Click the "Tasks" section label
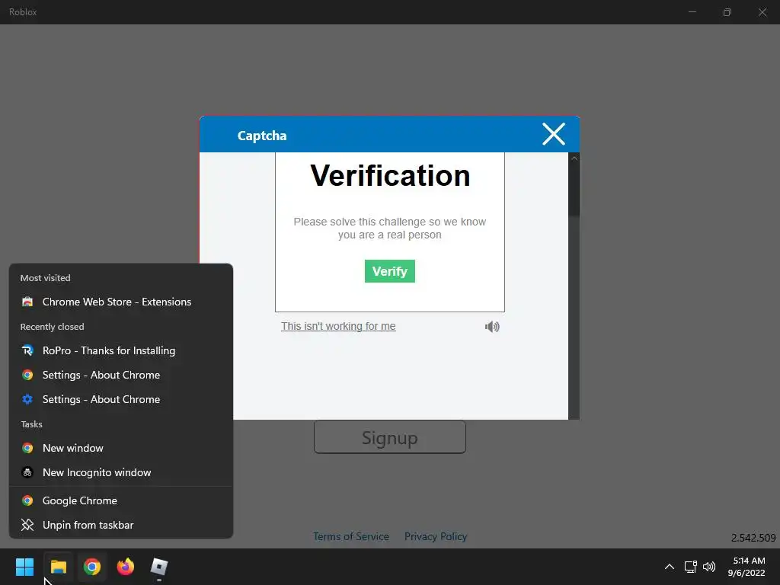Viewport: 780px width, 585px height. (31, 424)
